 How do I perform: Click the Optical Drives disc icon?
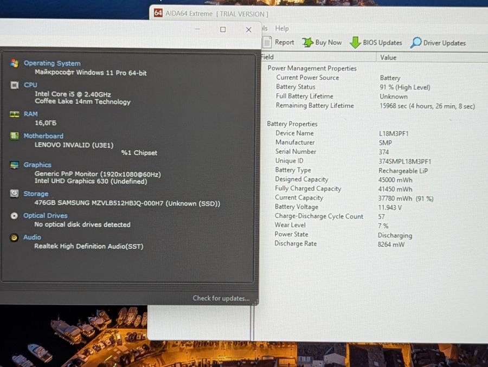(x=14, y=215)
